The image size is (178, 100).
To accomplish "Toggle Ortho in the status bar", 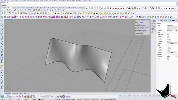I will (x=63, y=99).
